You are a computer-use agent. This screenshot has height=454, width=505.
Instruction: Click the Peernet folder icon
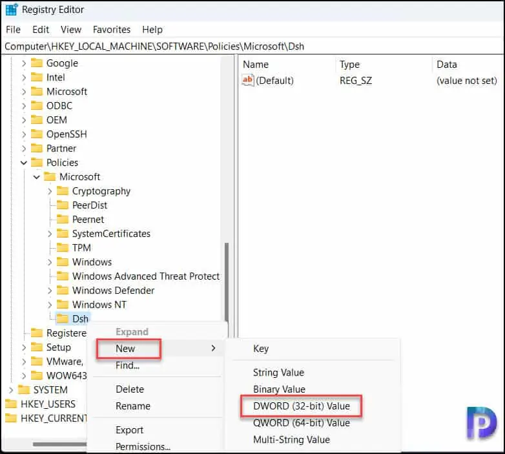pyautogui.click(x=63, y=219)
